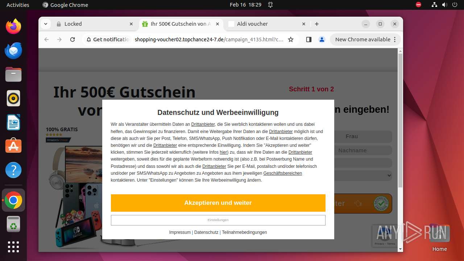Click the Google Chrome dock icon
Viewport: 464px width, 261px height.
[13, 200]
